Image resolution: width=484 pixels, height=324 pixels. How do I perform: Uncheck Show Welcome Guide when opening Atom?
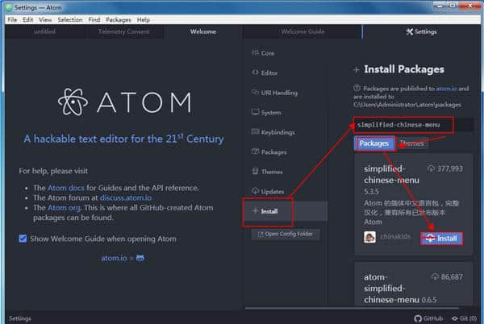pos(23,239)
